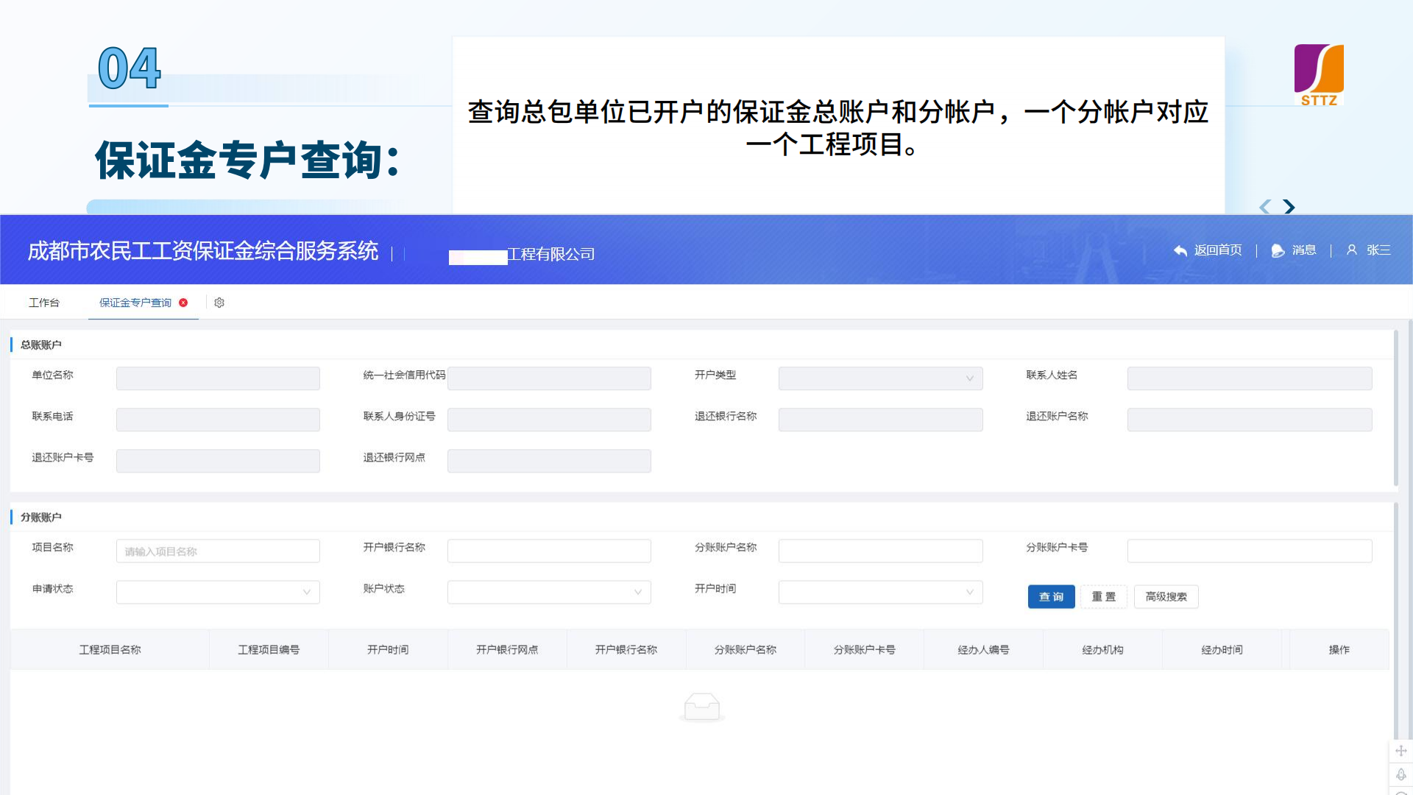The width and height of the screenshot is (1413, 795).
Task: Click the move handle in floating toolbar
Action: [1401, 750]
